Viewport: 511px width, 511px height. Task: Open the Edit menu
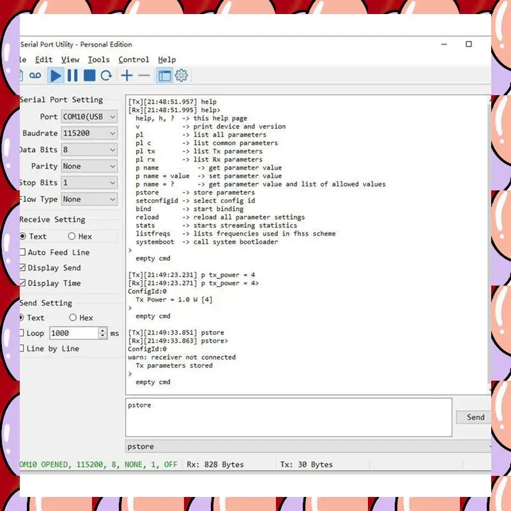pos(43,59)
